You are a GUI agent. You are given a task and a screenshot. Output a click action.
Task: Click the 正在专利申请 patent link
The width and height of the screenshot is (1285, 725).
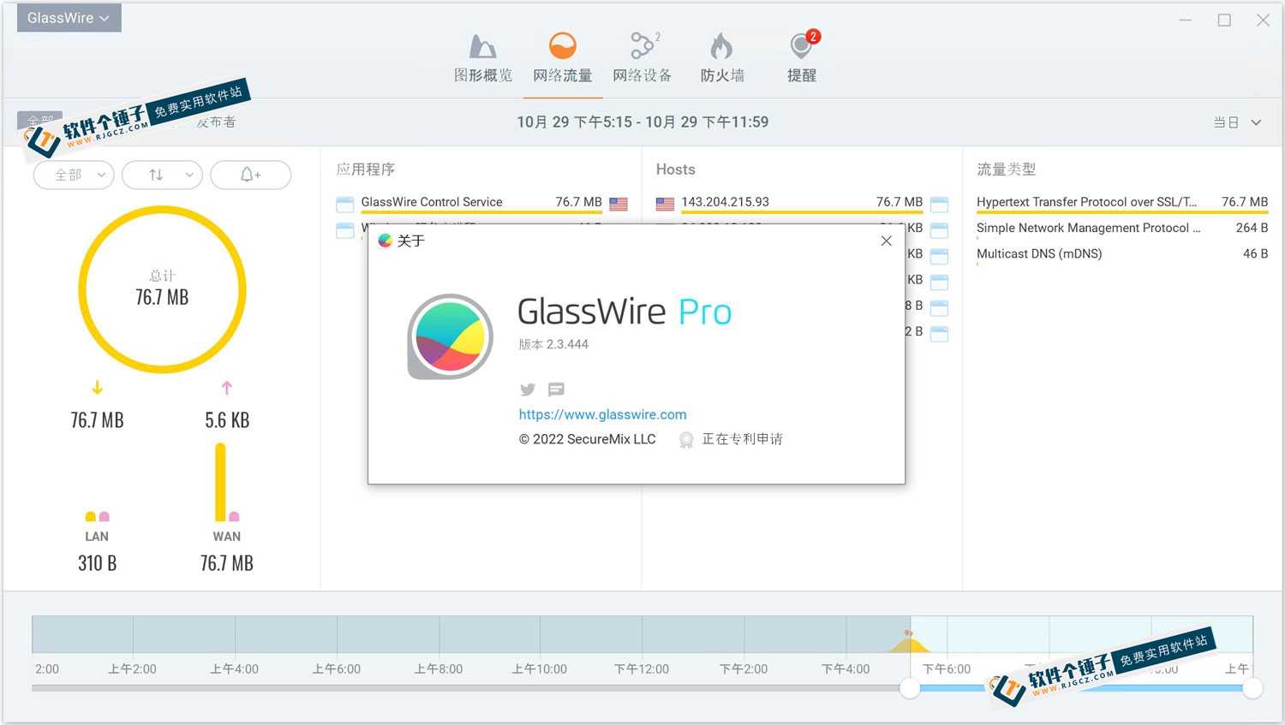(x=742, y=439)
